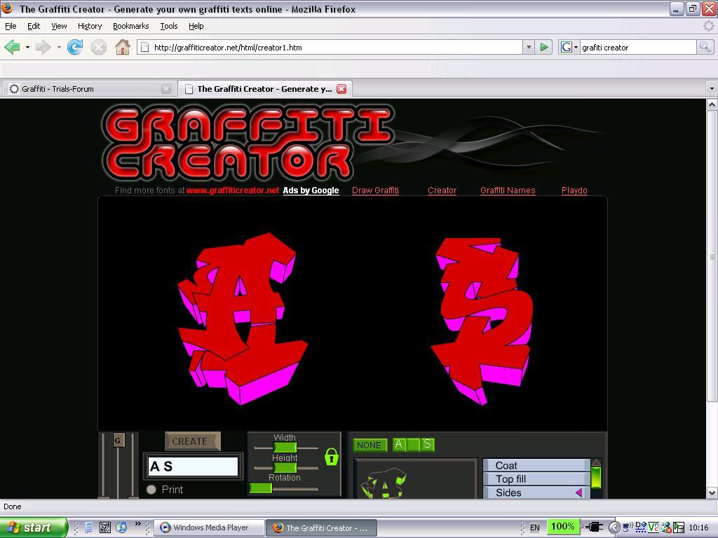Click the VC tray icon
This screenshot has height=538, width=718.
click(x=653, y=527)
